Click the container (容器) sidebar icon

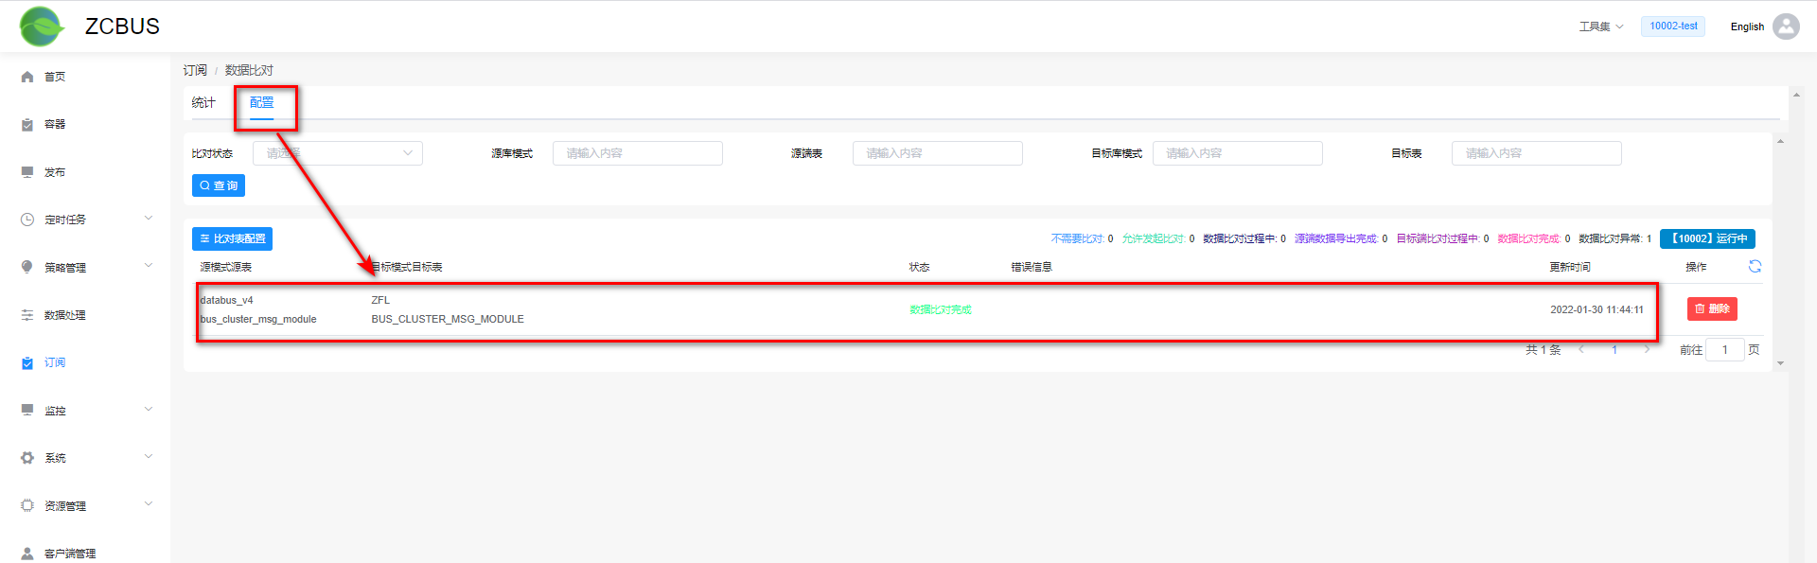(x=27, y=125)
